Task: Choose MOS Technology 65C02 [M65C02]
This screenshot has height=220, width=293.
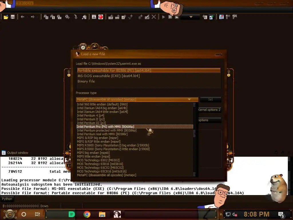Action: [135, 168]
